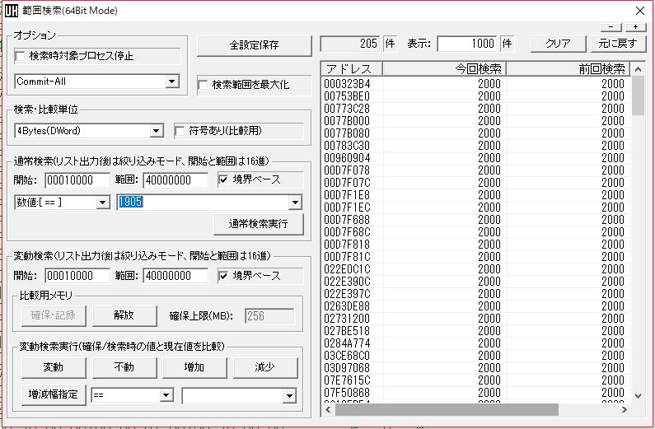This screenshot has width=655, height=429.
Task: Select address row 027BE518
Action: [475, 331]
